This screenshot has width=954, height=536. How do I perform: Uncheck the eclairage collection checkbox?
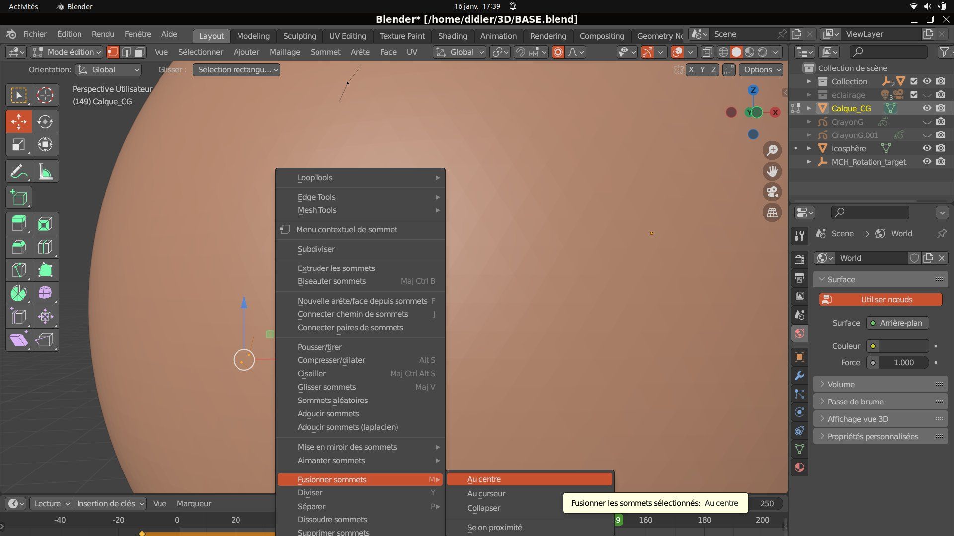[914, 95]
